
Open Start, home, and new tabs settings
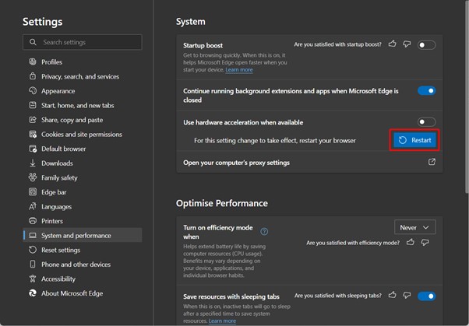pos(83,105)
